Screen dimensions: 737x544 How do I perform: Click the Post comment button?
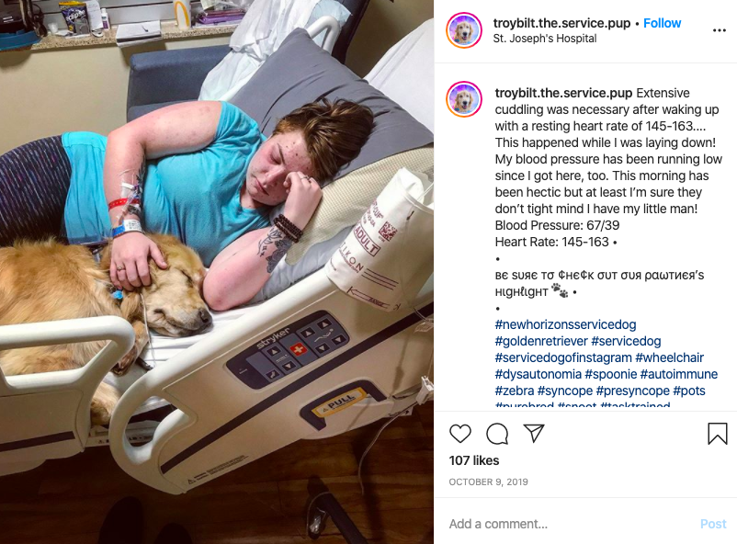(x=713, y=524)
